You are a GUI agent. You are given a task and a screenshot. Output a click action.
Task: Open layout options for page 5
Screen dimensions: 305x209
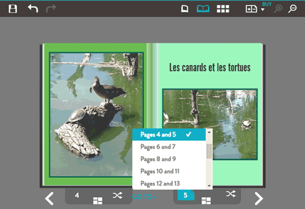[x=206, y=201]
